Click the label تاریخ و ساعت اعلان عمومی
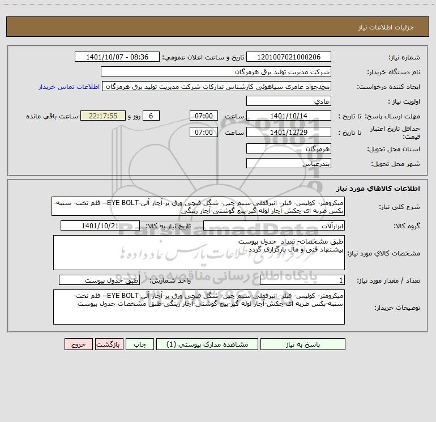 (x=203, y=57)
